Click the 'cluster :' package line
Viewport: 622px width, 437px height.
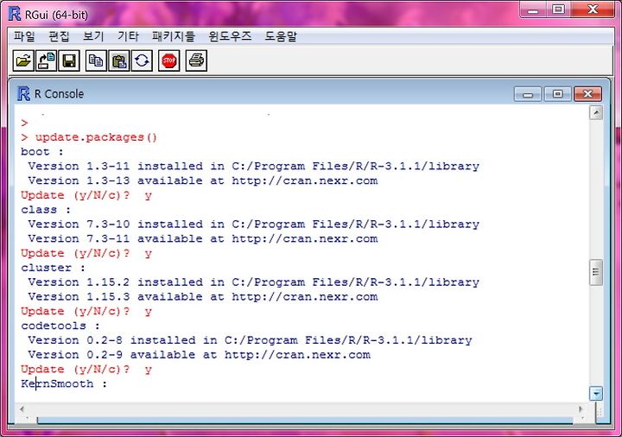54,268
